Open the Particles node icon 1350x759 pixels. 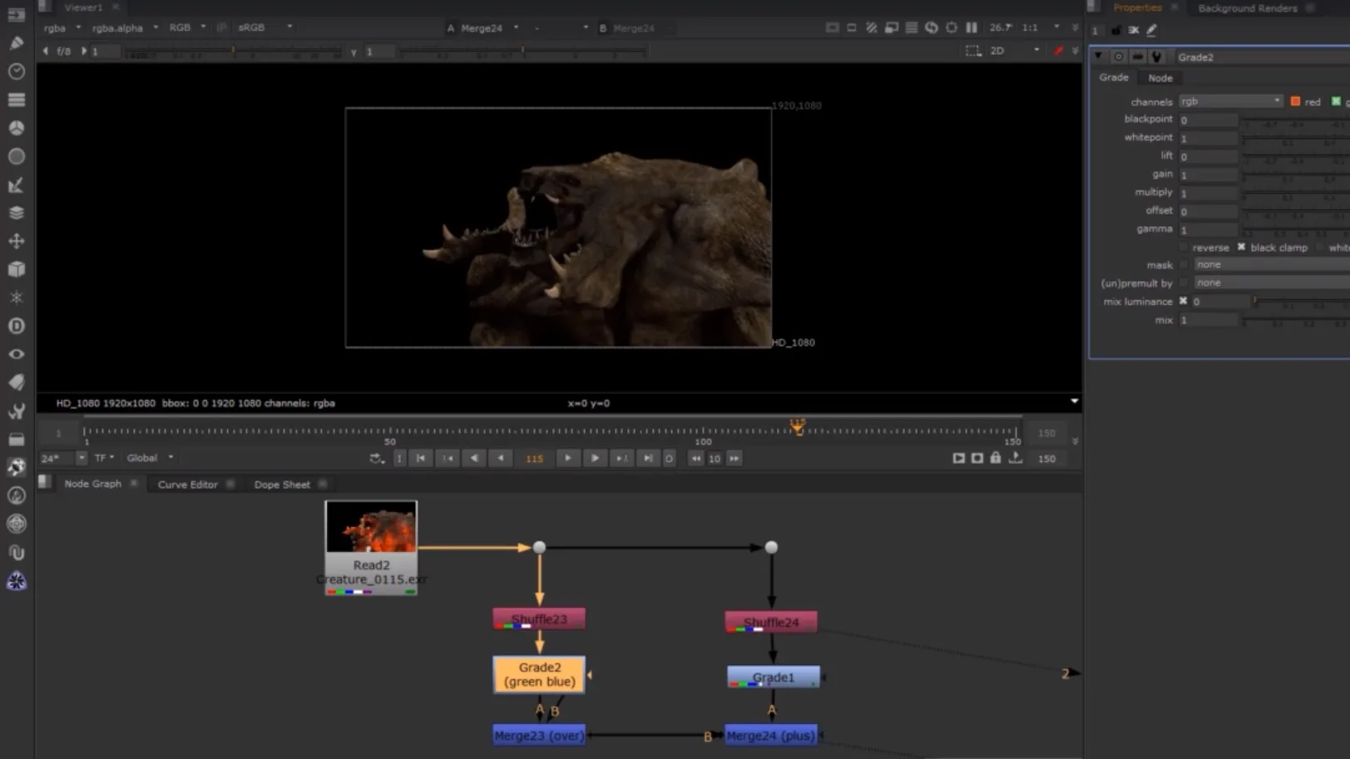(x=16, y=297)
